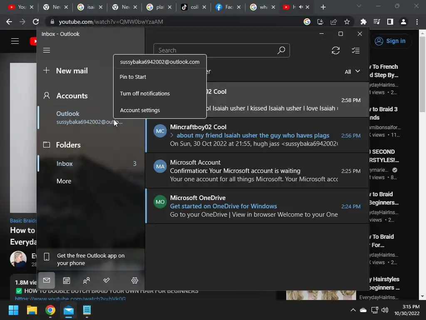This screenshot has width=426, height=320.
Task: Open the Windows Start button
Action: tap(13, 310)
